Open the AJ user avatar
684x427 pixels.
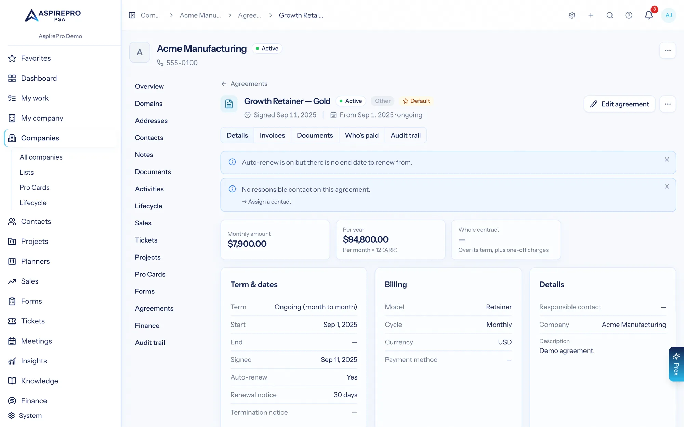669,15
